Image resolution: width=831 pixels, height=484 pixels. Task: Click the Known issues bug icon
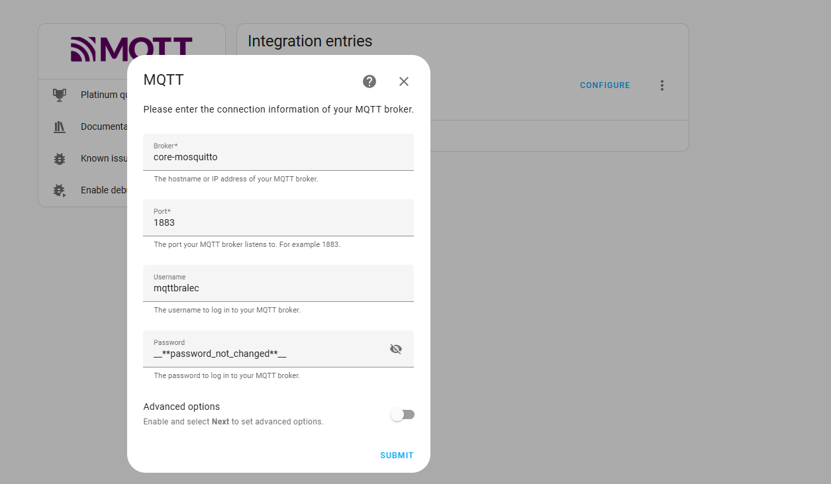[59, 158]
